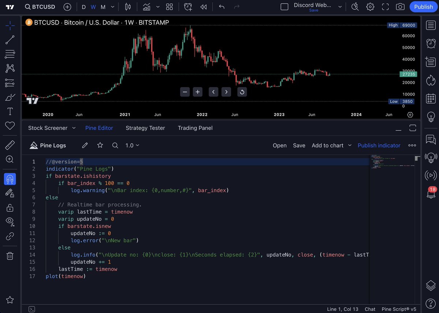Select the crosshair cursor tool
Screen dimensions: 439x313
pos(10,26)
